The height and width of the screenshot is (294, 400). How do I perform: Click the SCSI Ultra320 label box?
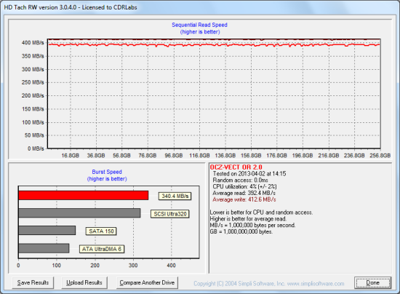[x=170, y=214]
